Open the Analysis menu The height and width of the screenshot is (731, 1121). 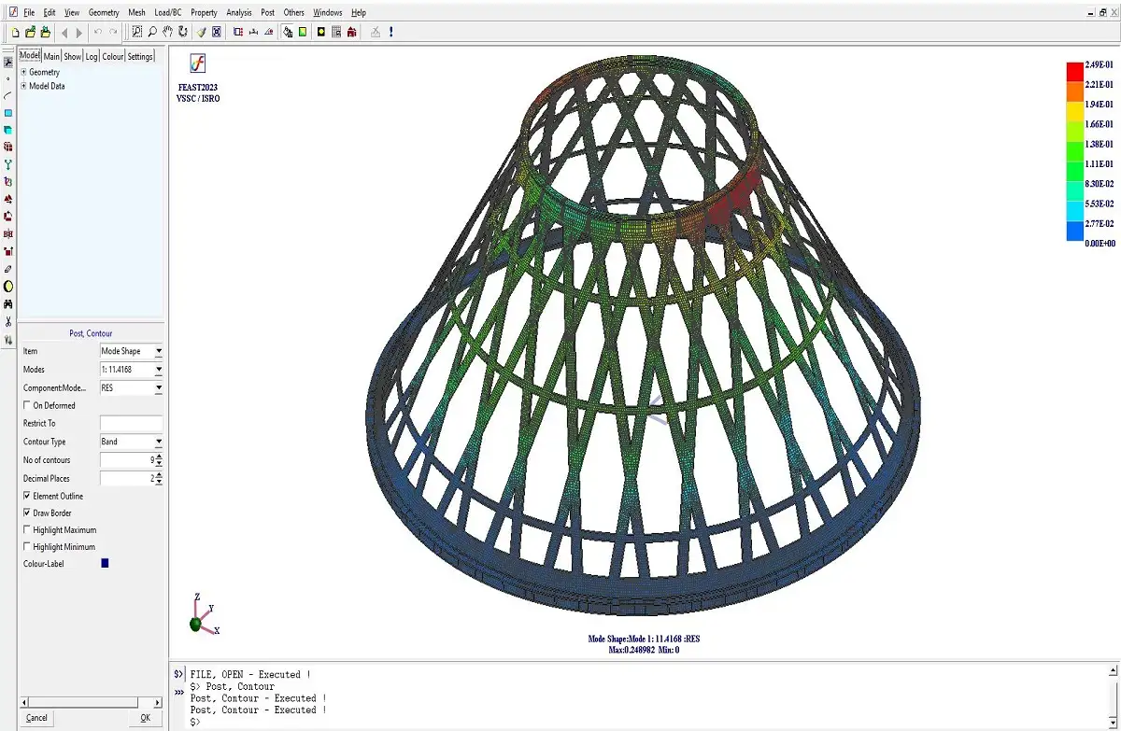[239, 13]
